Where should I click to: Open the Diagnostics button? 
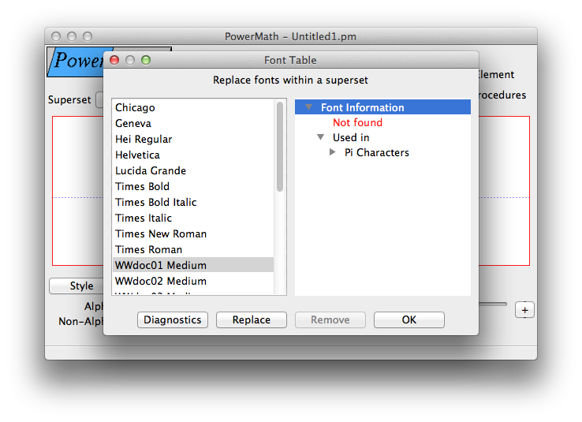click(x=173, y=319)
